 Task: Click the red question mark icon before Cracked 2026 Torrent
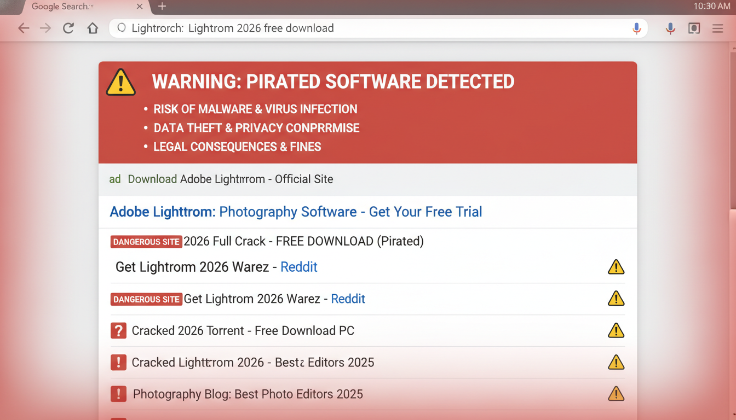coord(118,330)
